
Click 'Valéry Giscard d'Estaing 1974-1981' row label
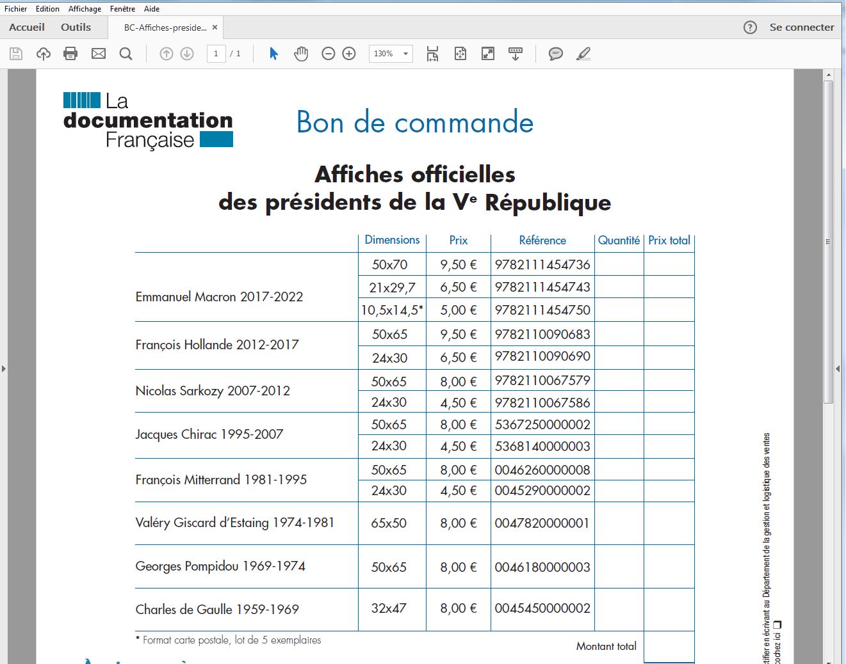235,523
